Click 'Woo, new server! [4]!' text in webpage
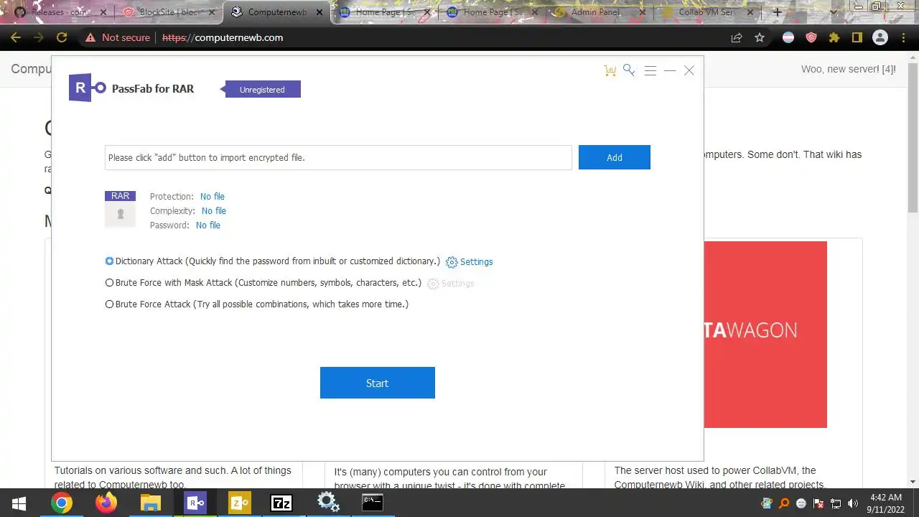 pyautogui.click(x=849, y=69)
